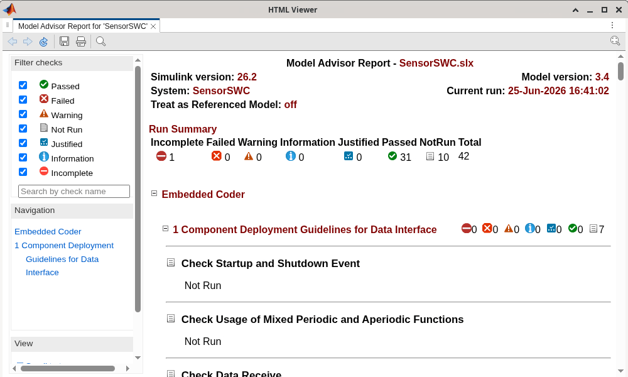Click the View panel header
This screenshot has width=628, height=377.
tap(72, 344)
